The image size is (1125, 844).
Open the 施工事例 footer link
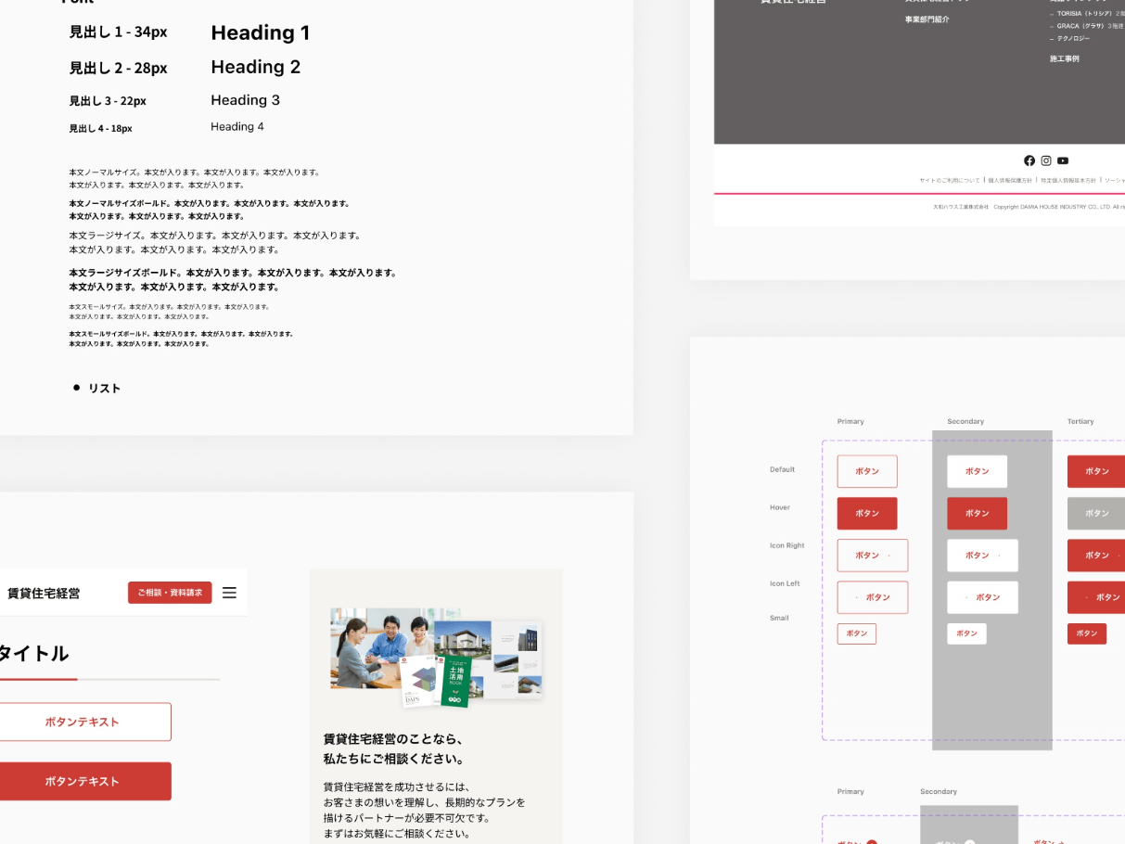pyautogui.click(x=1065, y=58)
